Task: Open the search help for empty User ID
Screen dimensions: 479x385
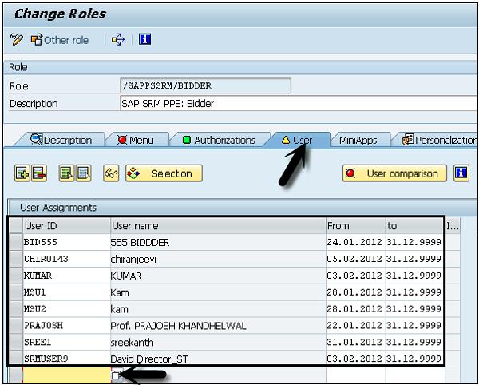Action: pos(117,375)
